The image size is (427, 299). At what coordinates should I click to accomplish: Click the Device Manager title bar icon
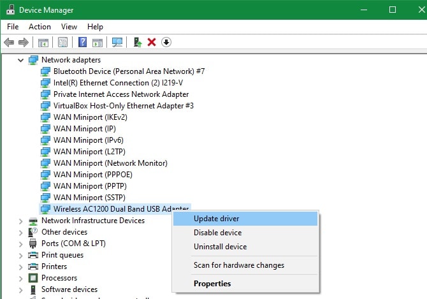point(10,10)
